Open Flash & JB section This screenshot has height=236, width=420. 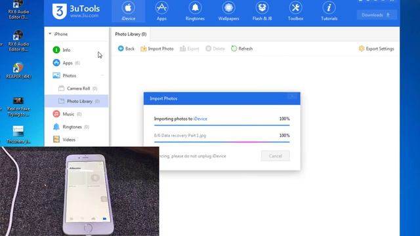262,11
